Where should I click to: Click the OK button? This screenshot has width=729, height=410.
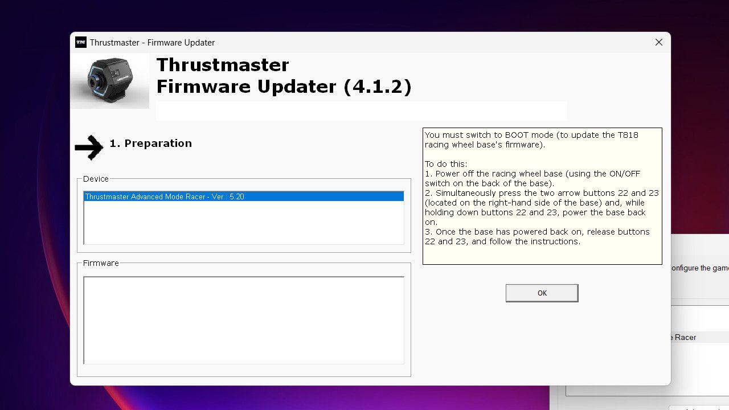(542, 293)
